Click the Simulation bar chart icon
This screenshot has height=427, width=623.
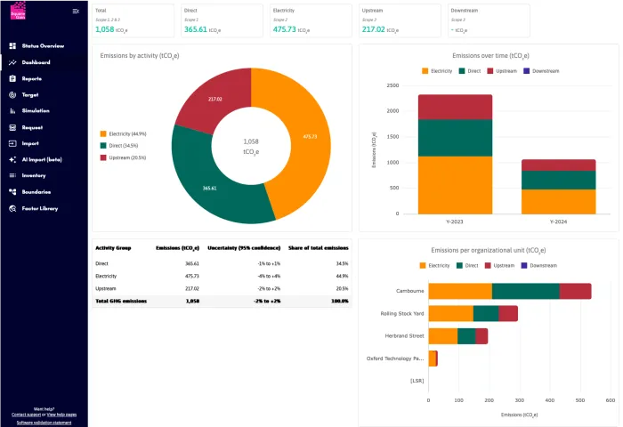pos(12,111)
